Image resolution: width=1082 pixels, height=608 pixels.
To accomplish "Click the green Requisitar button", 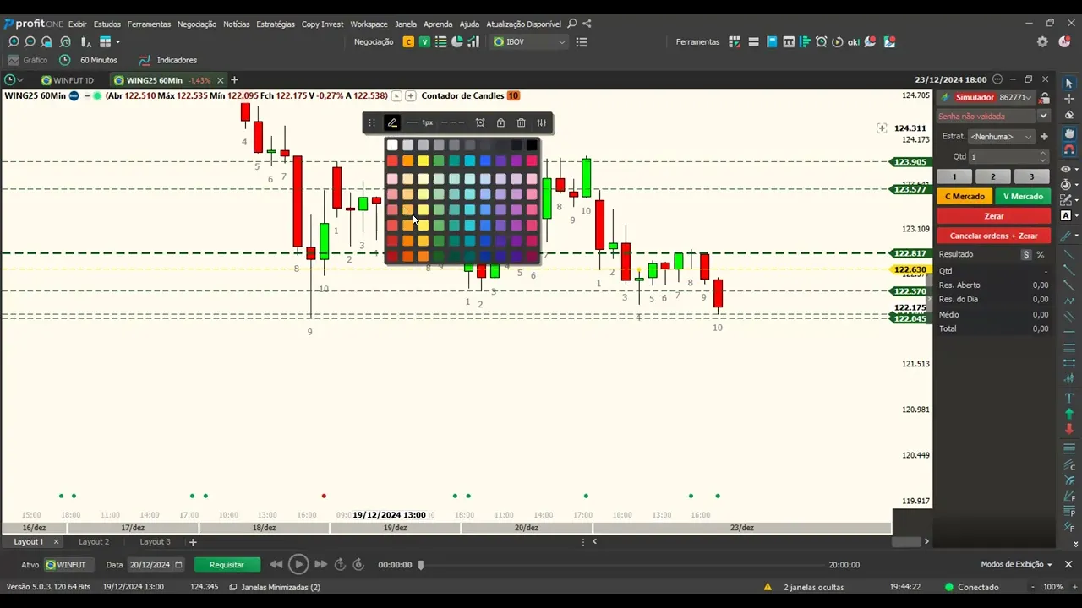I will pyautogui.click(x=227, y=564).
